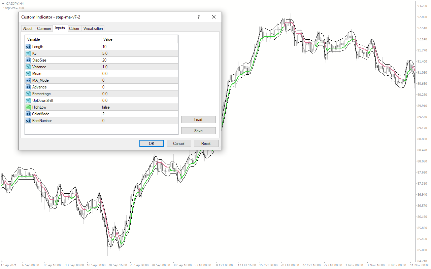Click the 93.260 price scale label
Image resolution: width=431 pixels, height=269 pixels.
(422, 6)
